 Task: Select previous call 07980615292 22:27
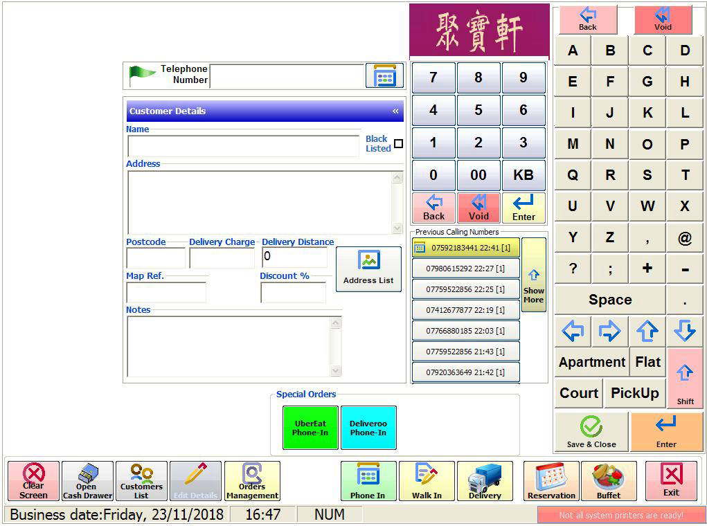coord(466,269)
